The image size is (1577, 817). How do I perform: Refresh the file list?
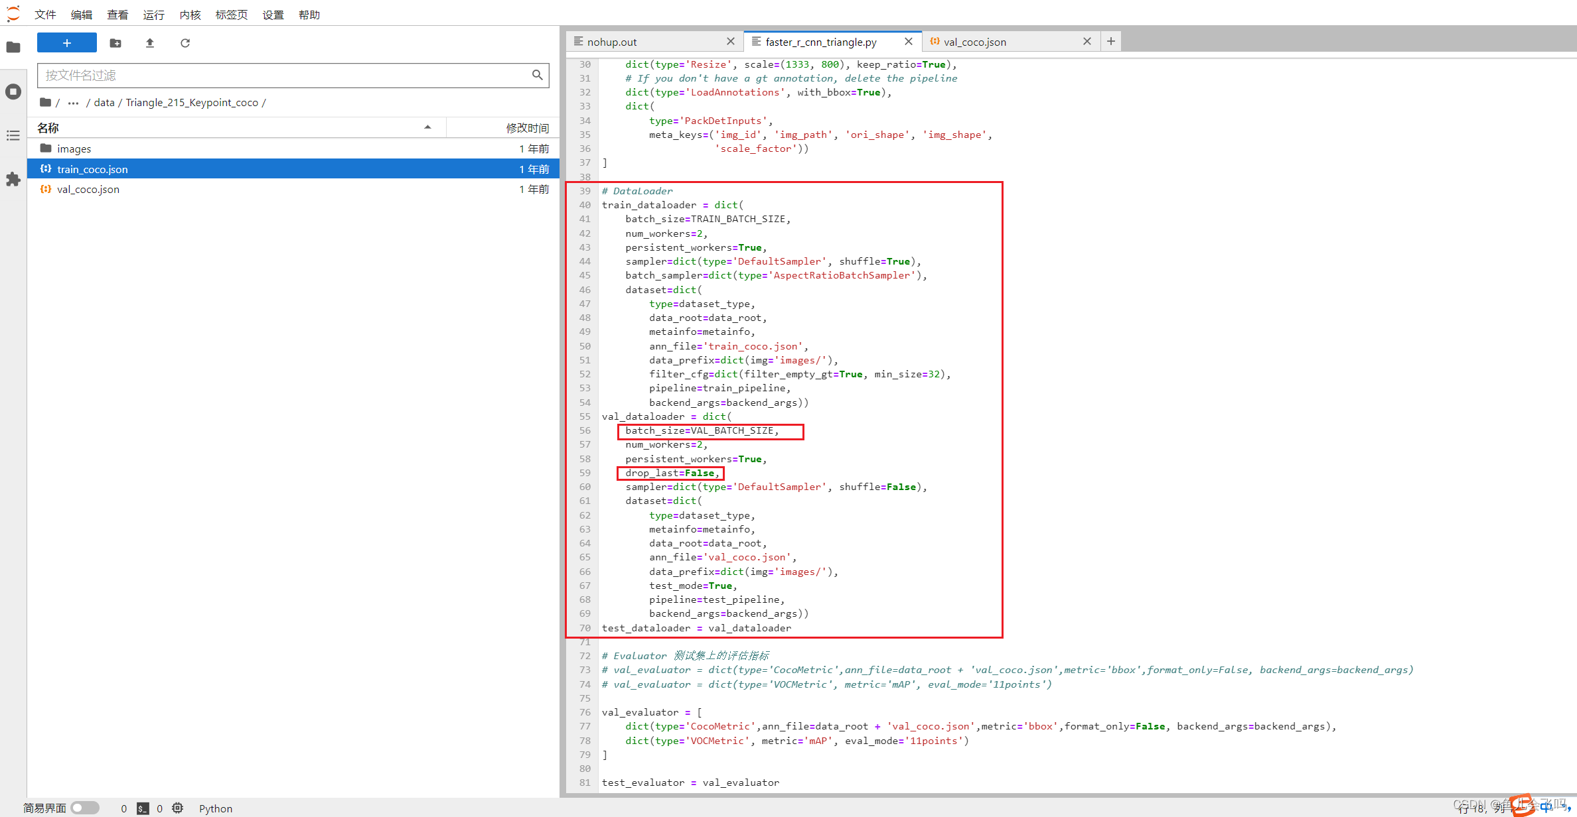[185, 43]
